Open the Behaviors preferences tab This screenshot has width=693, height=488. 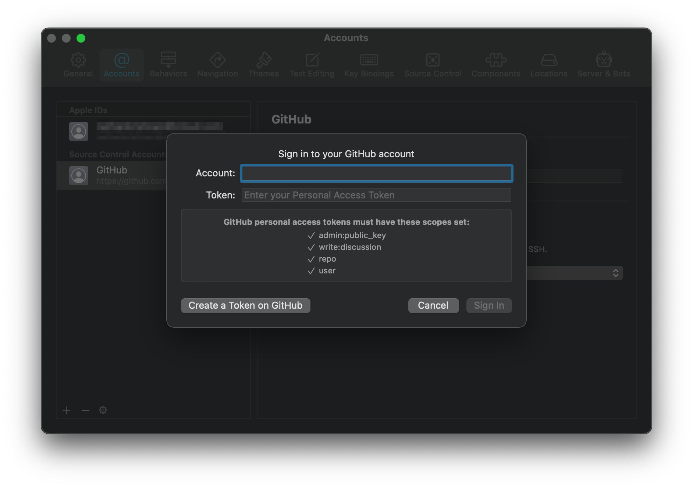(168, 65)
